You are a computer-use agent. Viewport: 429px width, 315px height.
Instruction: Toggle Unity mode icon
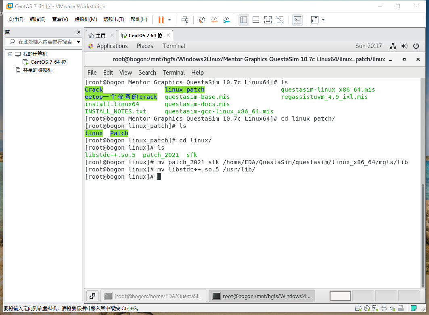(x=280, y=20)
